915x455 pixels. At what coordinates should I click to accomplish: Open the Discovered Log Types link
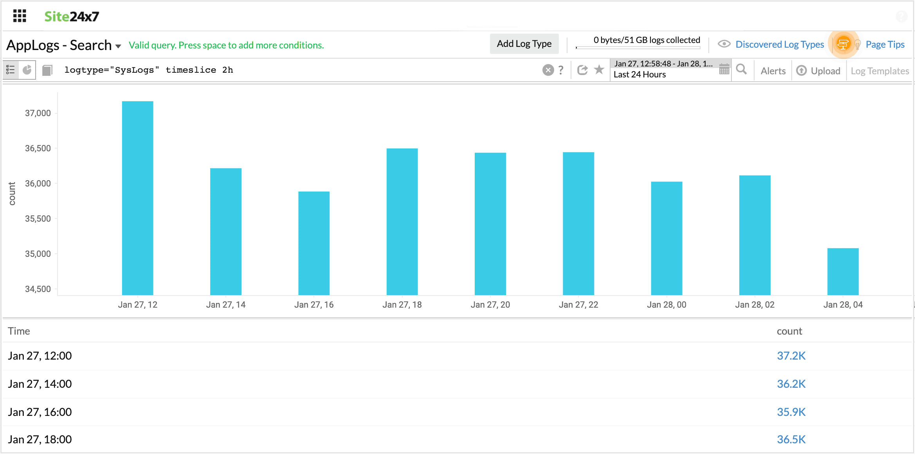[x=780, y=44]
